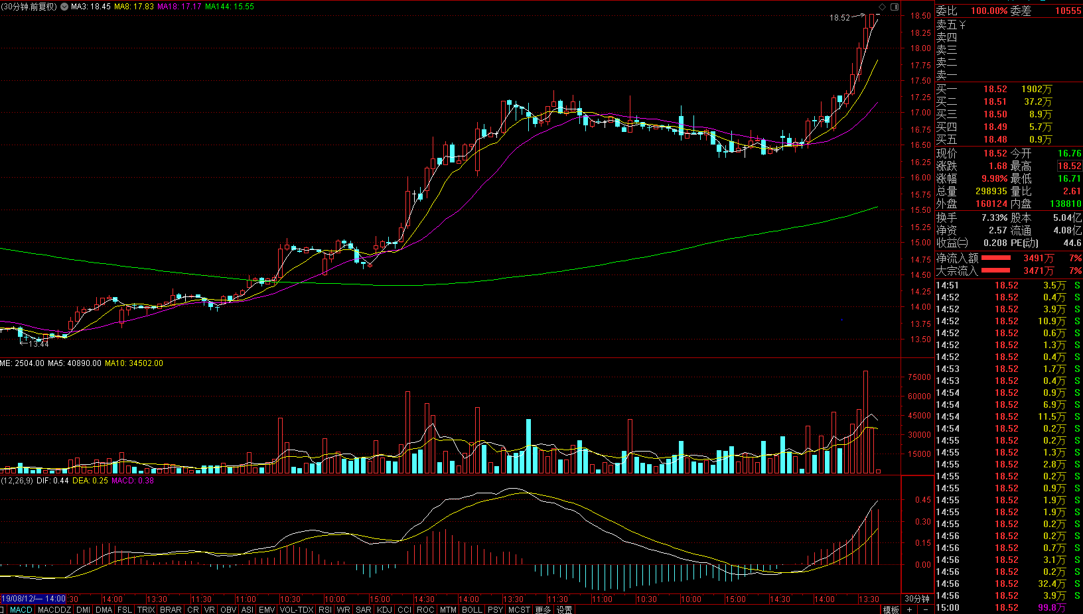Zoom in chart with plus button
The width and height of the screenshot is (1083, 614).
(910, 609)
